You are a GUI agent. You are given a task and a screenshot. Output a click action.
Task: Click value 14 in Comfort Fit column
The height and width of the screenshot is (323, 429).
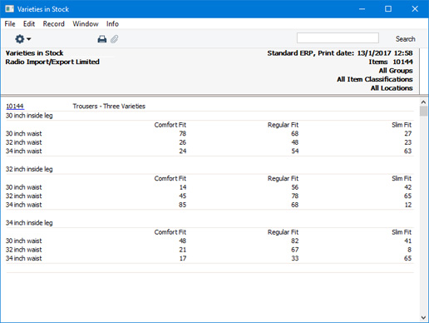pyautogui.click(x=183, y=187)
